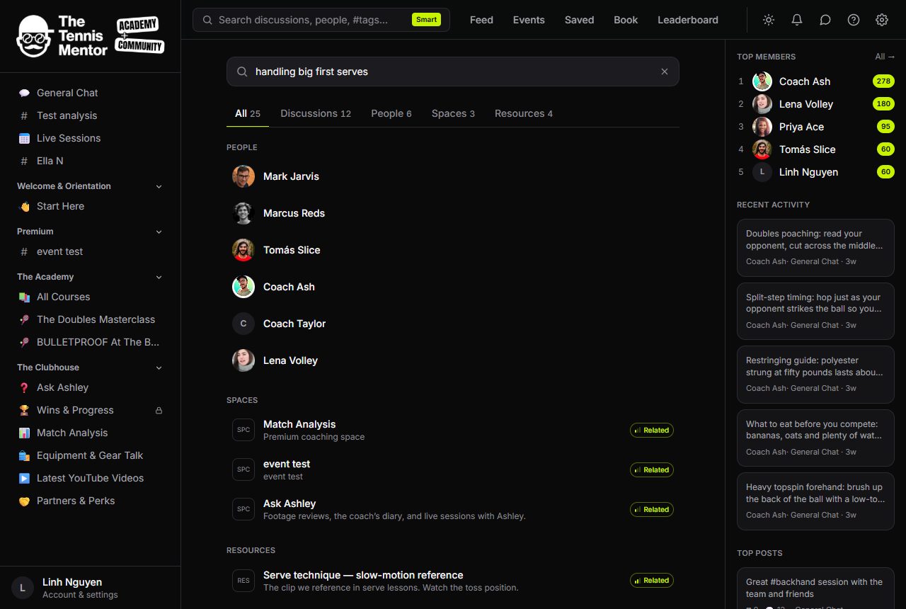The image size is (906, 609).
Task: Toggle light theme sun icon
Action: [769, 20]
